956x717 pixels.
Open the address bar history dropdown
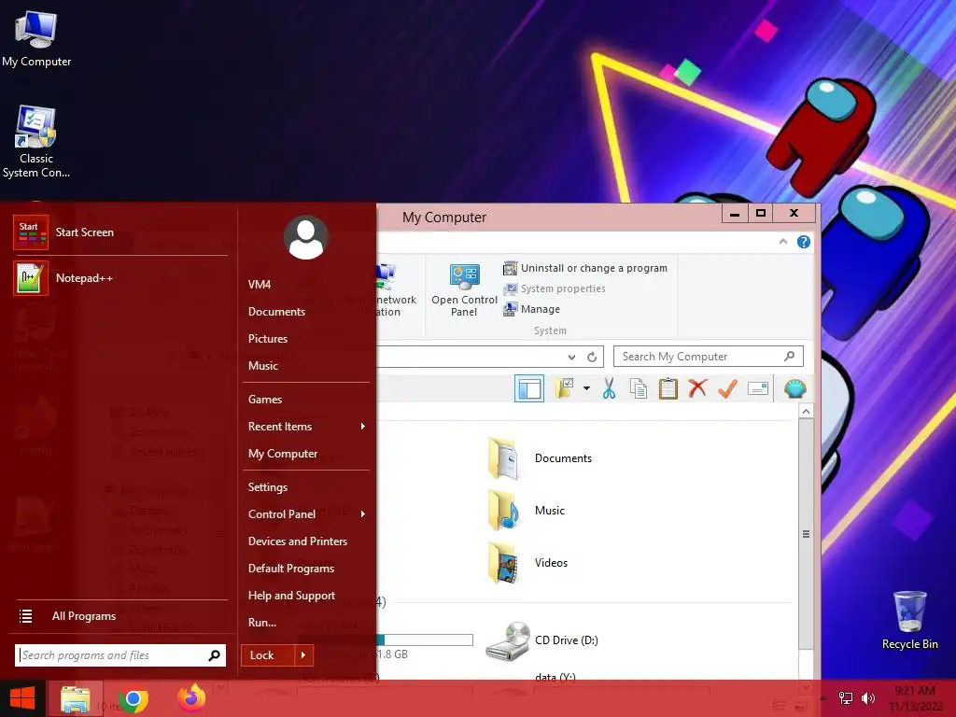[x=571, y=358]
